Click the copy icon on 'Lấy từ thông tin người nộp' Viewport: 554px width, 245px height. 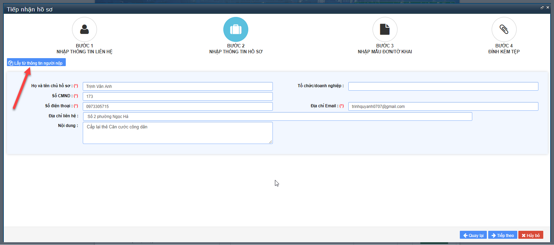[x=10, y=63]
